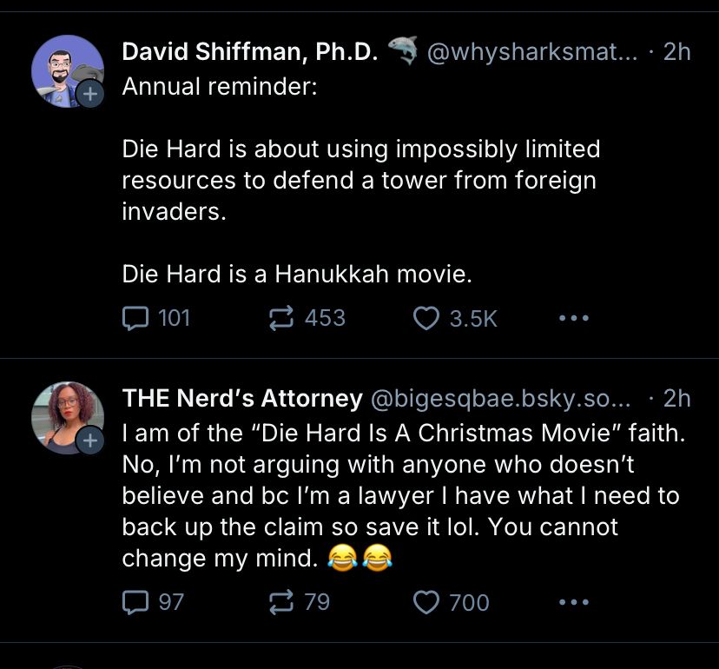Follow THE Nerd's Attorney via plus badge
This screenshot has height=669, width=719.
click(x=90, y=441)
